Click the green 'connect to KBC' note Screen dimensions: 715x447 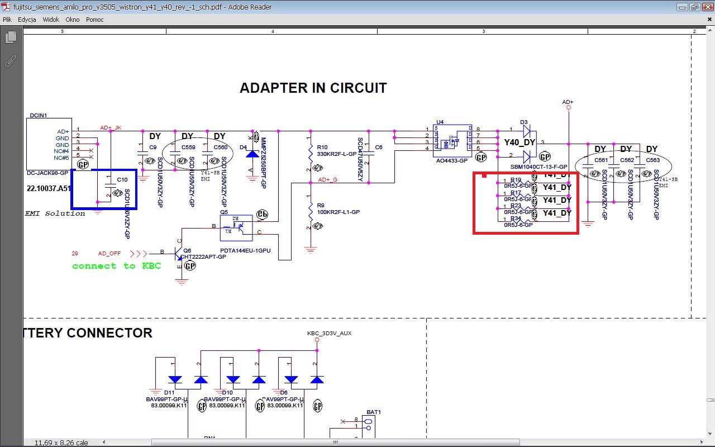(x=117, y=266)
